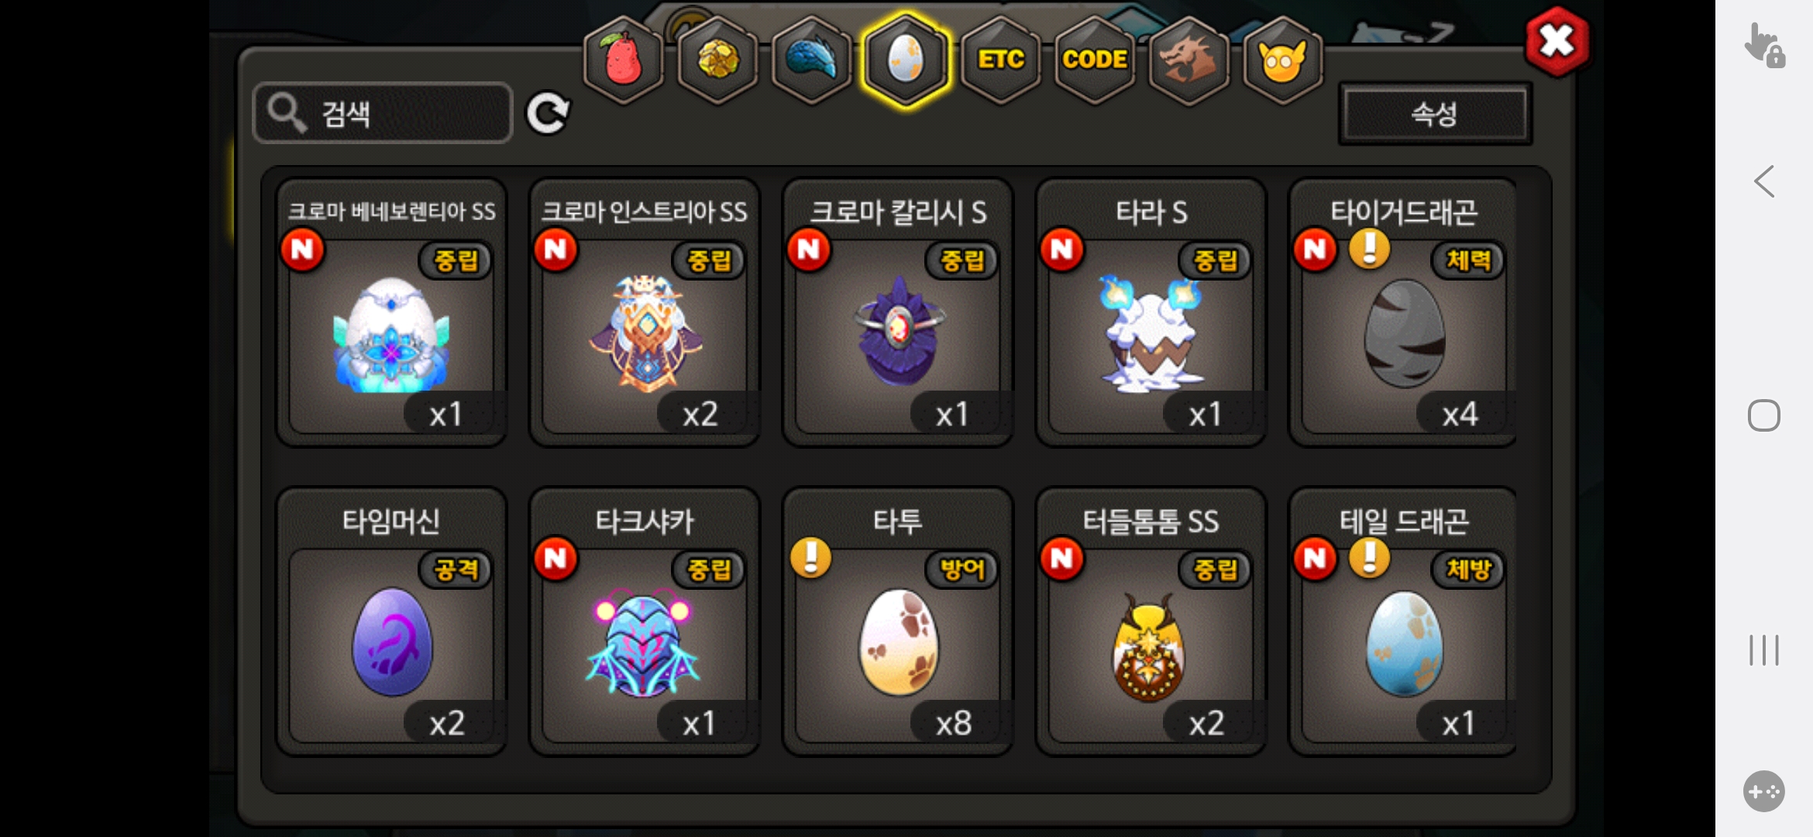This screenshot has height=837, width=1813.
Task: Pick the 타임머신 purple egg
Action: pyautogui.click(x=391, y=622)
